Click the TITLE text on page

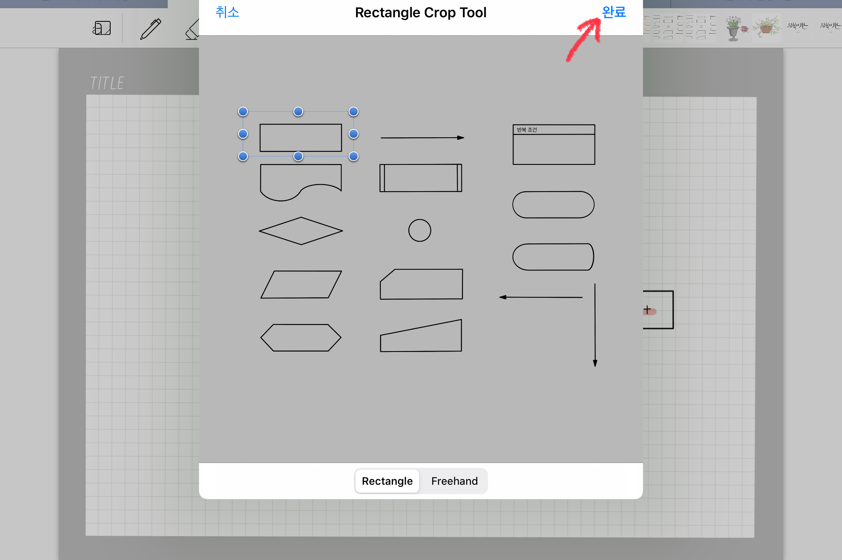click(x=107, y=83)
